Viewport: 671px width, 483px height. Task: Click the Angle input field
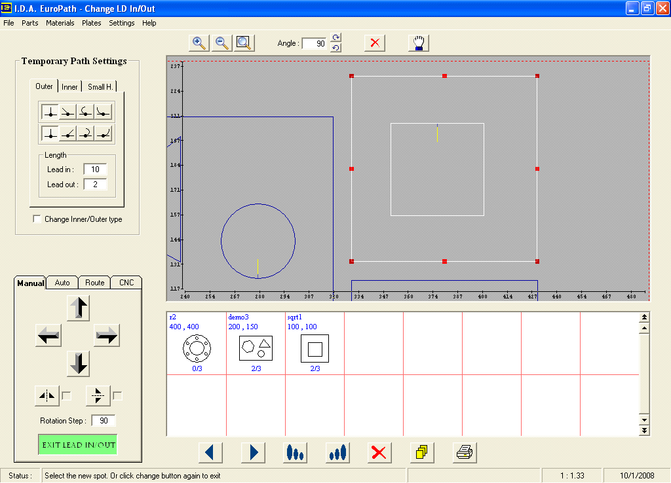[315, 43]
